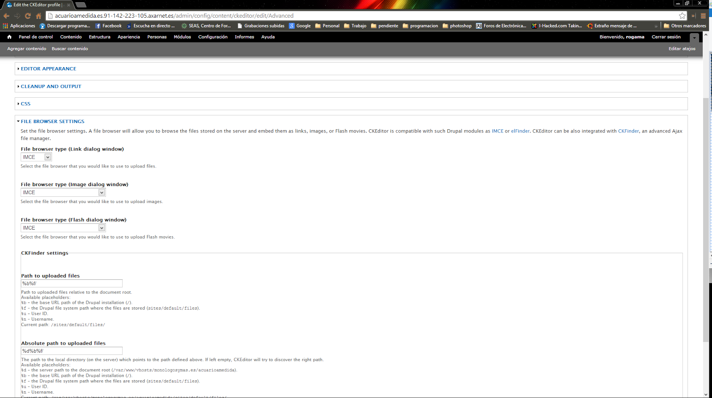Image resolution: width=712 pixels, height=398 pixels.
Task: Open the Ayuda admin menu
Action: [268, 37]
